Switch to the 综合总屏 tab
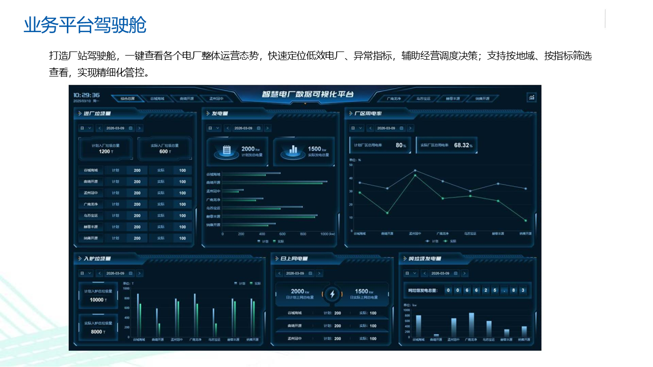Viewport: 653px width, 367px height. [127, 98]
